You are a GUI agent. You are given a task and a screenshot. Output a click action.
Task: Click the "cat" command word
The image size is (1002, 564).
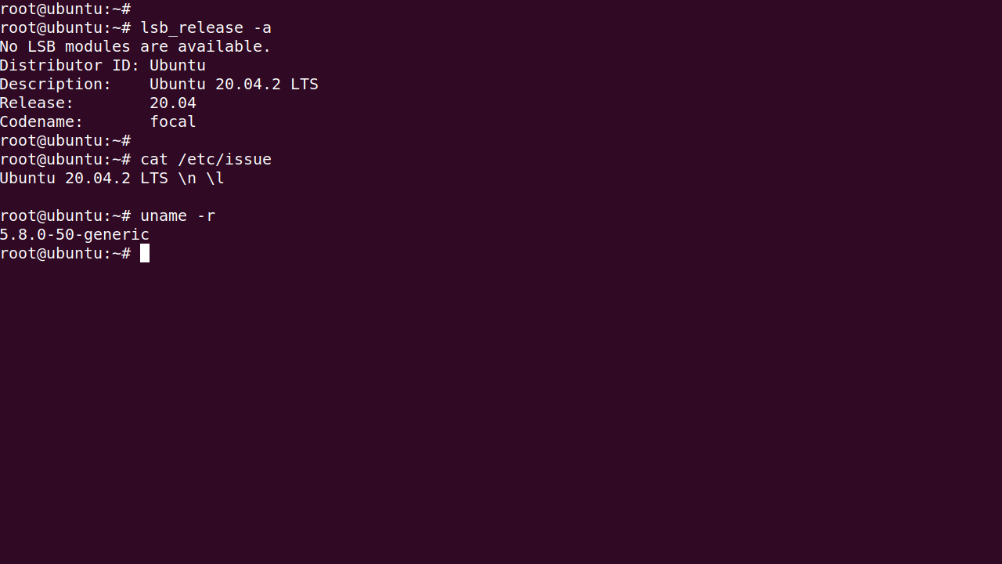[x=154, y=159]
